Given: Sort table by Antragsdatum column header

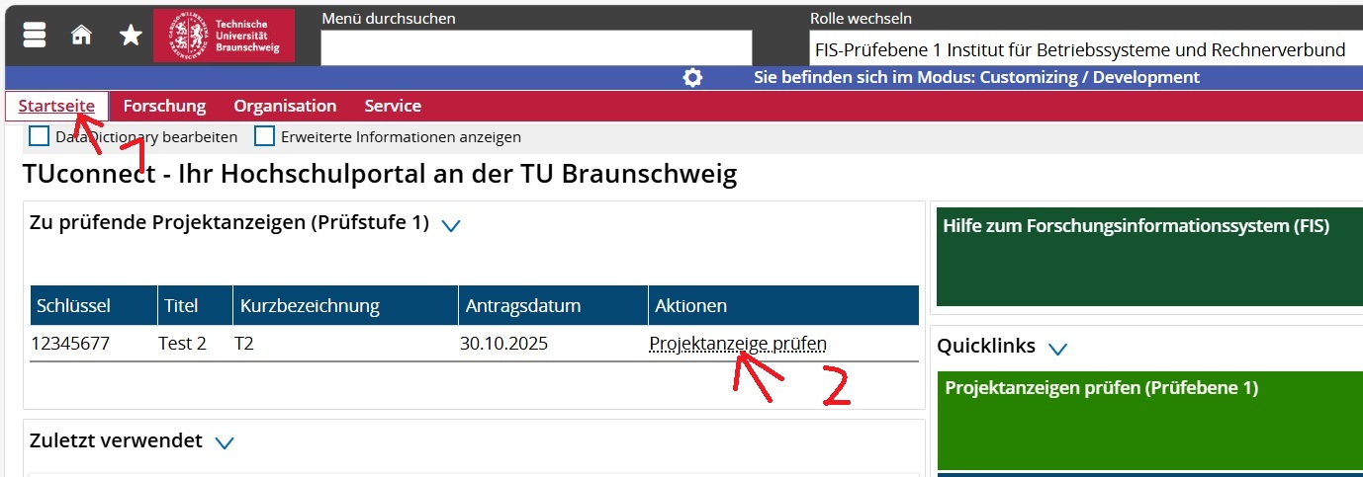Looking at the screenshot, I should 523,306.
